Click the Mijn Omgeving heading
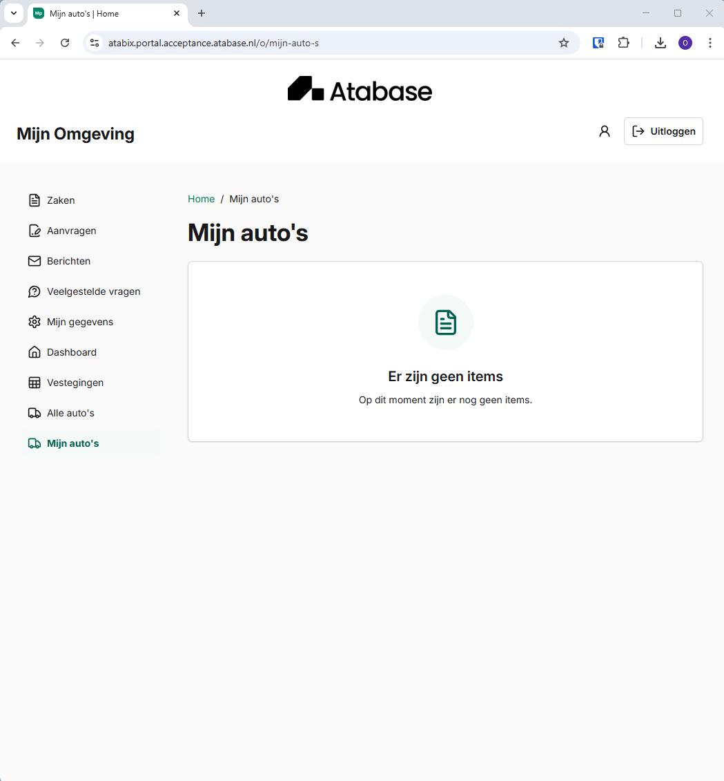The image size is (724, 781). pos(76,133)
